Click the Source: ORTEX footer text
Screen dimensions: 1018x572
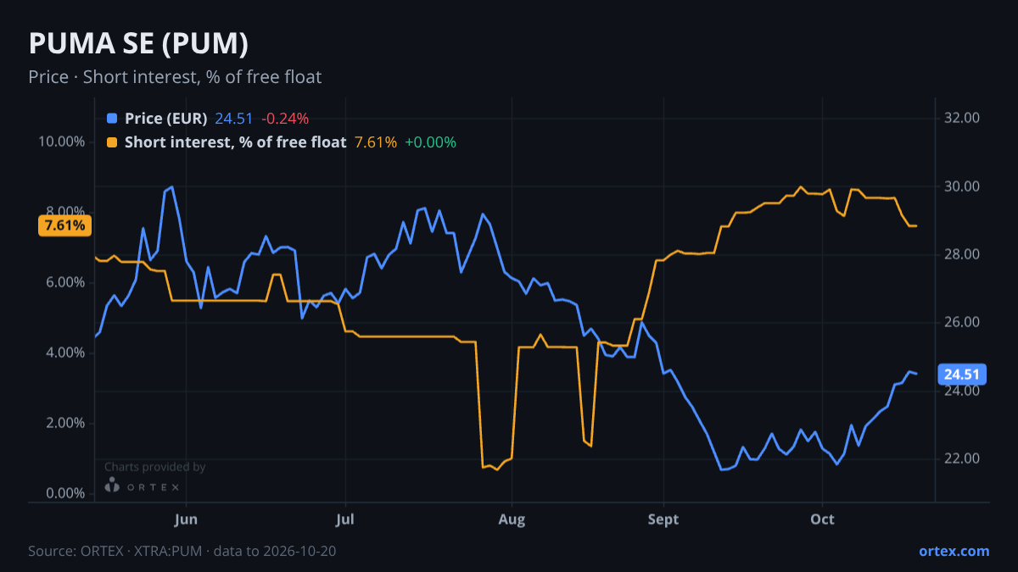(x=182, y=551)
